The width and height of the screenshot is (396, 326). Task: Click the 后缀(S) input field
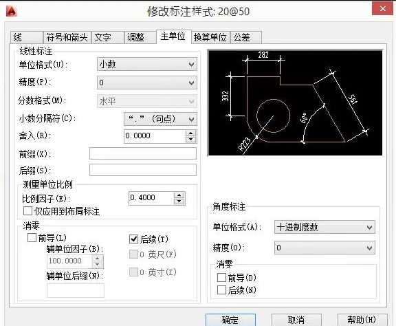[x=143, y=170]
